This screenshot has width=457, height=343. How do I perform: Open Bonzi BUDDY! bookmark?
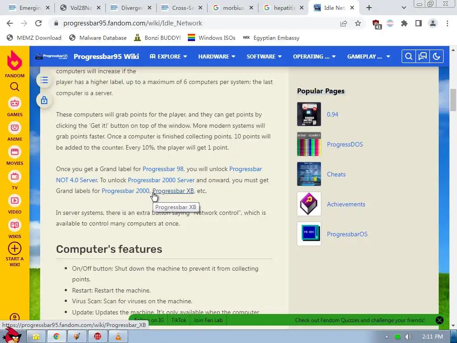[x=157, y=38]
